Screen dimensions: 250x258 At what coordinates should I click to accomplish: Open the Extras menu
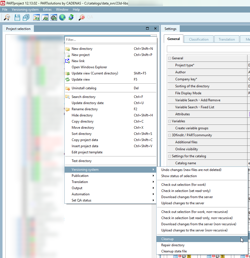(x=47, y=10)
